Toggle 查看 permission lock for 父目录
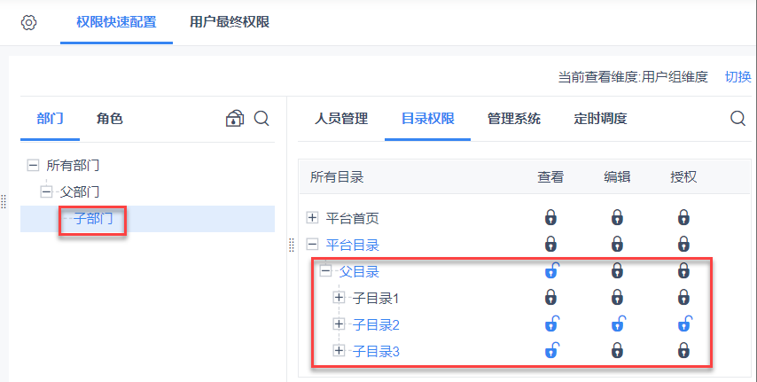The width and height of the screenshot is (757, 382). [x=550, y=271]
